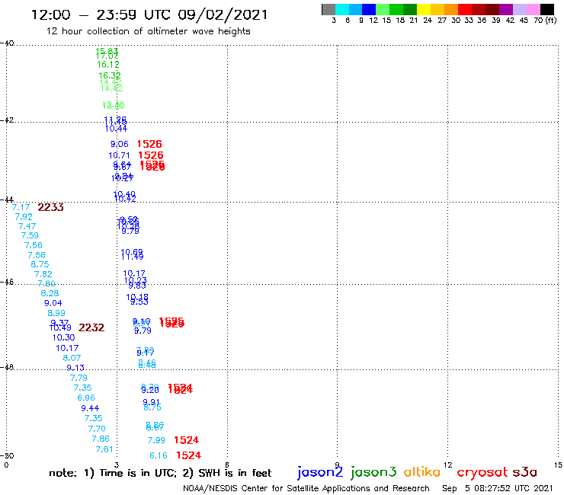Click the dark red 2232 time label
Screen dimensions: 564x495
point(91,328)
